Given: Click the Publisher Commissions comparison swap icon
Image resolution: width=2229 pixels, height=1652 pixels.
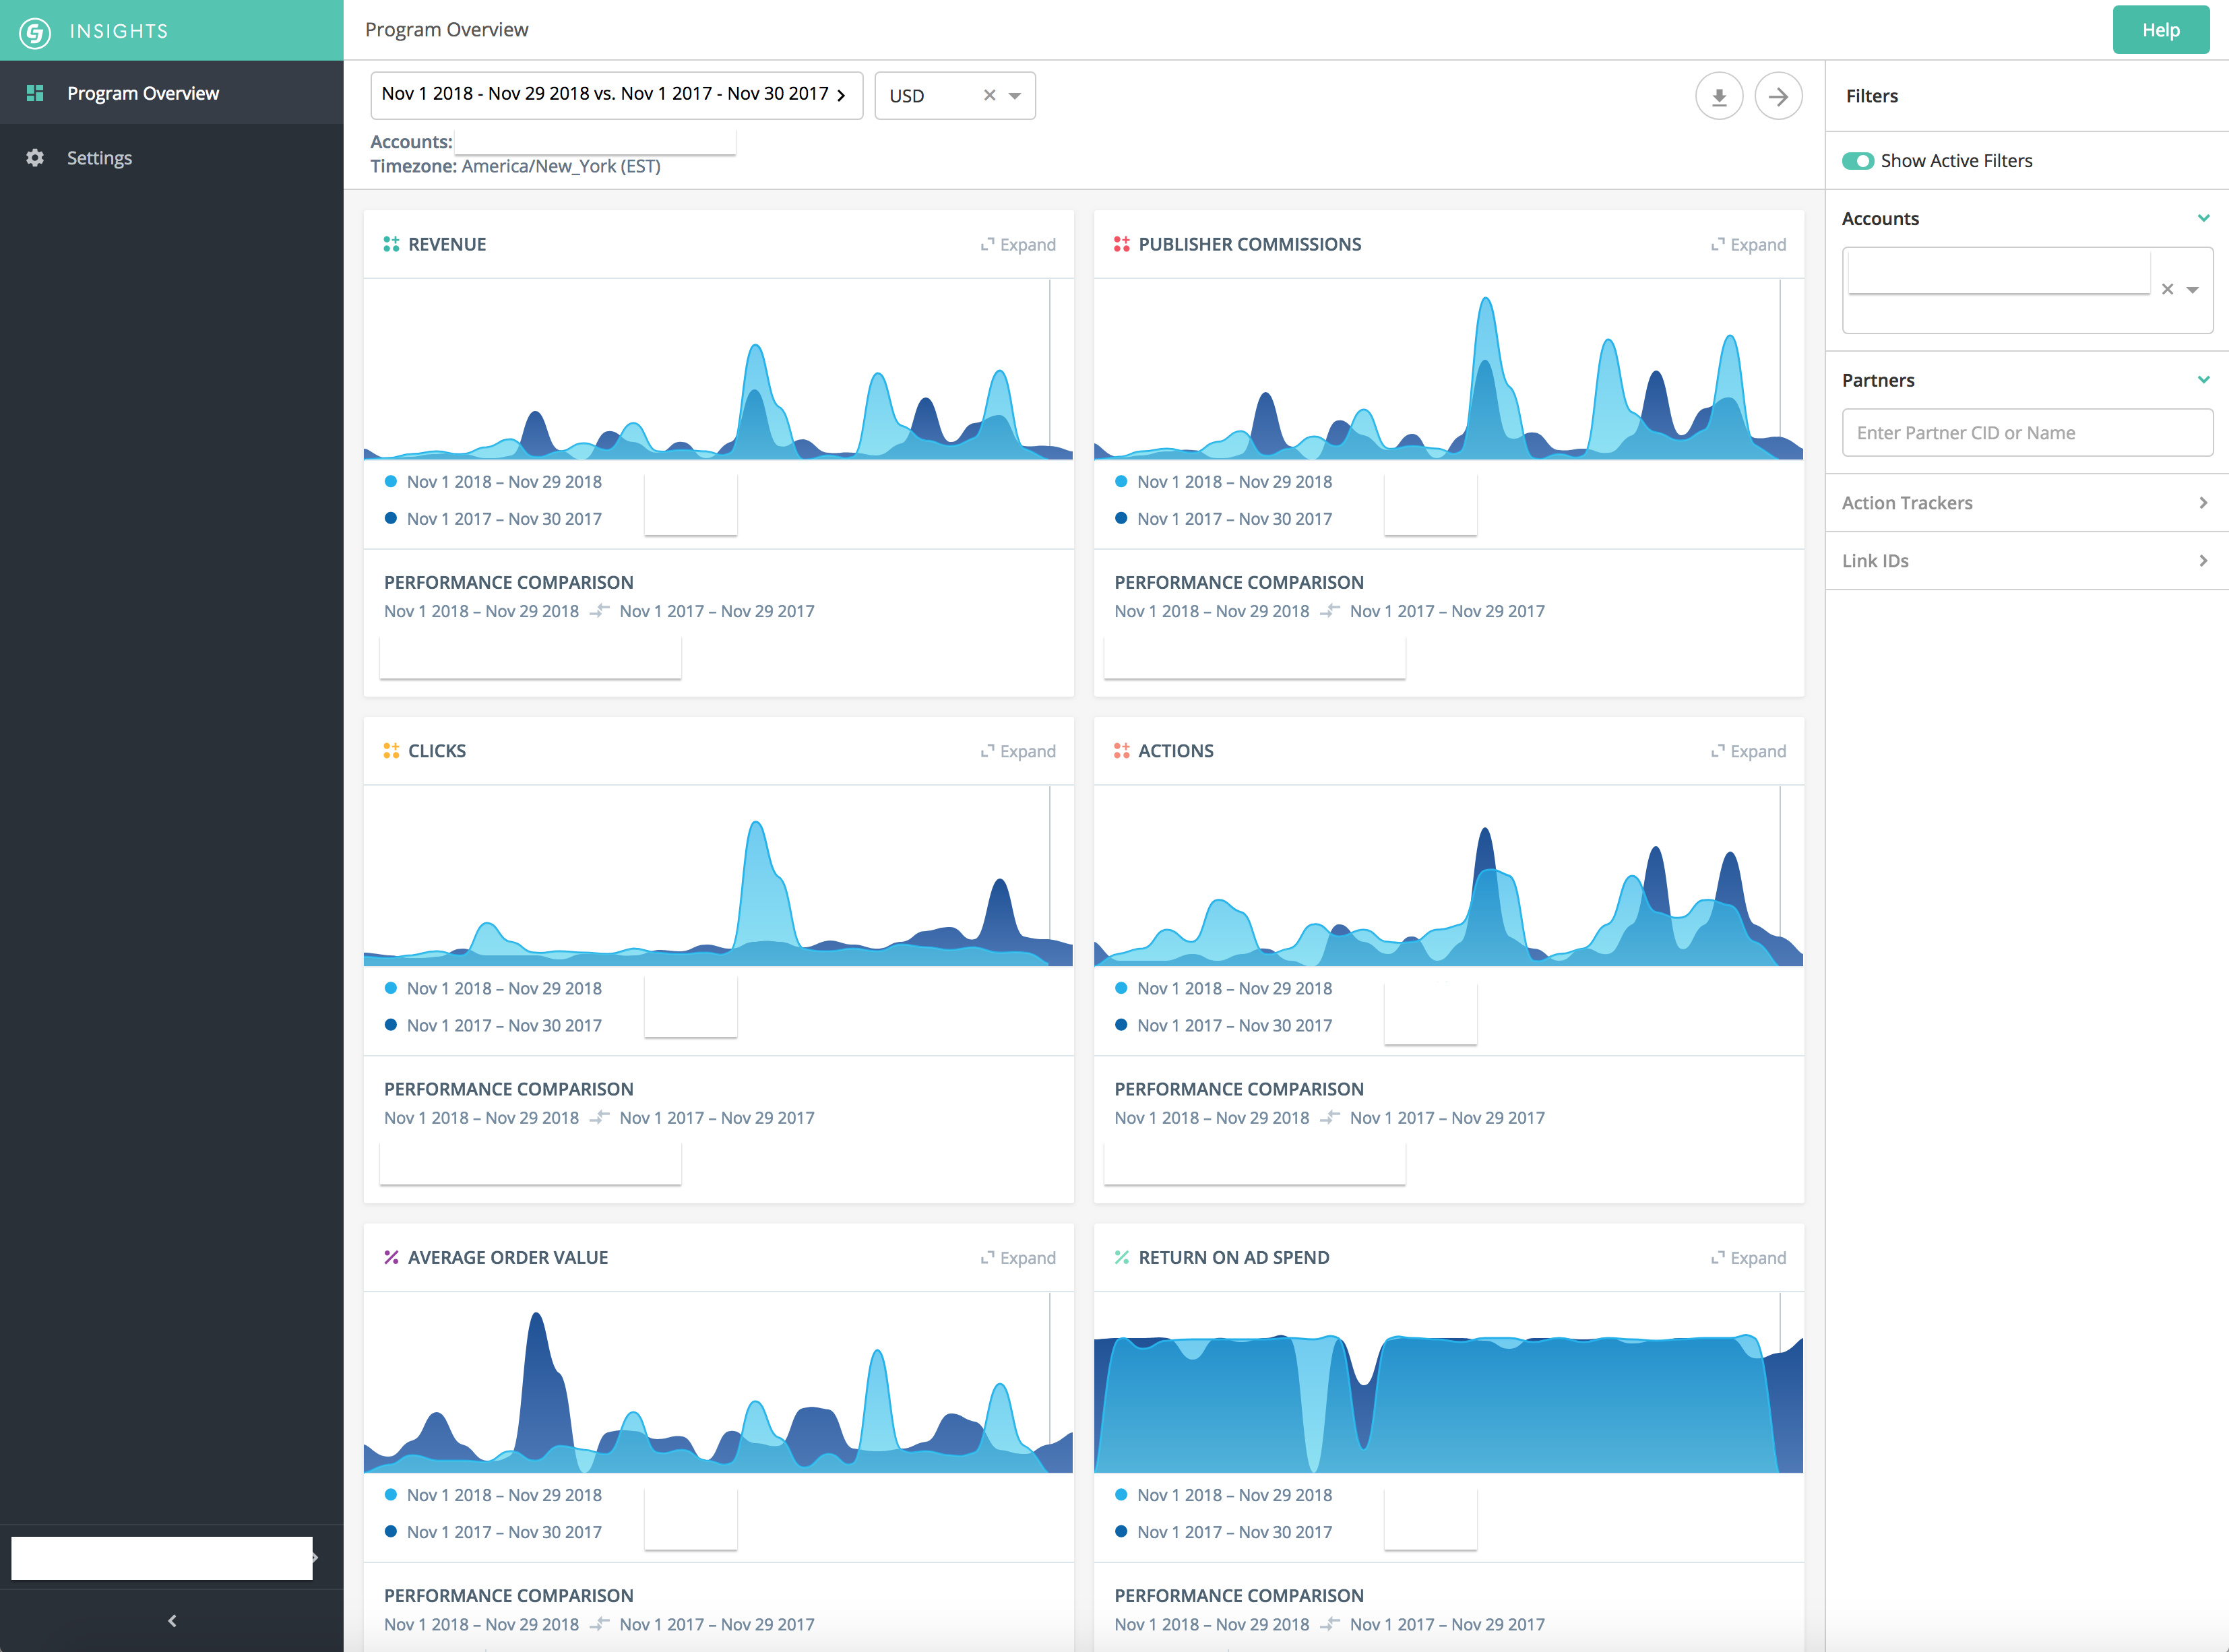Looking at the screenshot, I should (x=1329, y=611).
